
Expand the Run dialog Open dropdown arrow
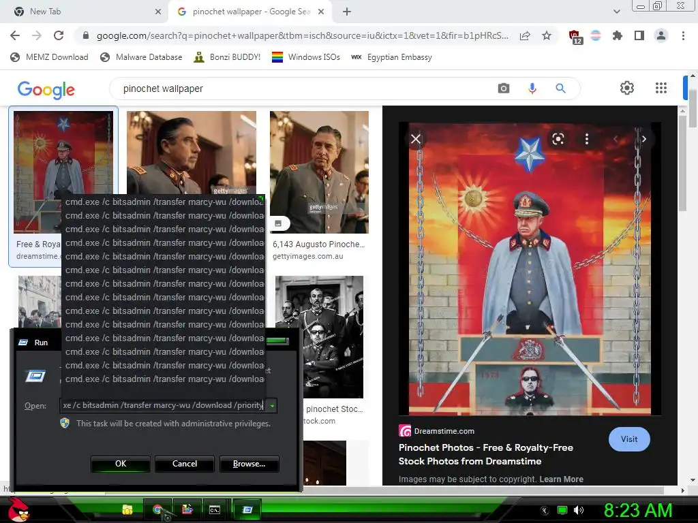pos(271,405)
